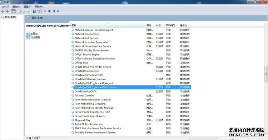Click the show/hide action pane icon
Screen dimensions: 268x140
[39, 11]
